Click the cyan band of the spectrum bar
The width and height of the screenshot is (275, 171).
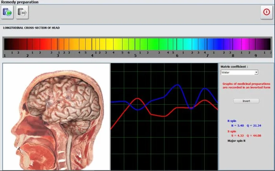click(188, 44)
